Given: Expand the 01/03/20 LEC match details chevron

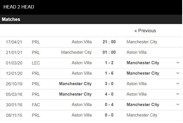Looking at the screenshot, I should (178, 62).
